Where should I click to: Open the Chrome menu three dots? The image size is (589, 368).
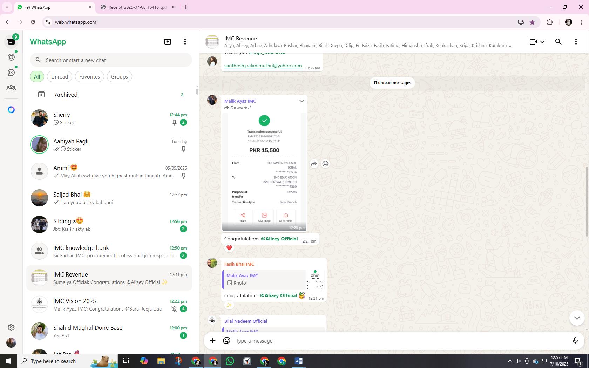pyautogui.click(x=581, y=22)
